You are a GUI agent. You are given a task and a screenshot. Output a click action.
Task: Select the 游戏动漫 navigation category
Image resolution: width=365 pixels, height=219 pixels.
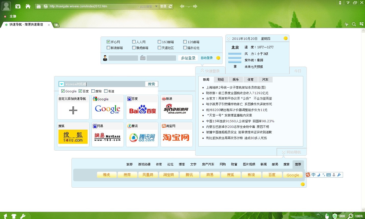click(144, 164)
